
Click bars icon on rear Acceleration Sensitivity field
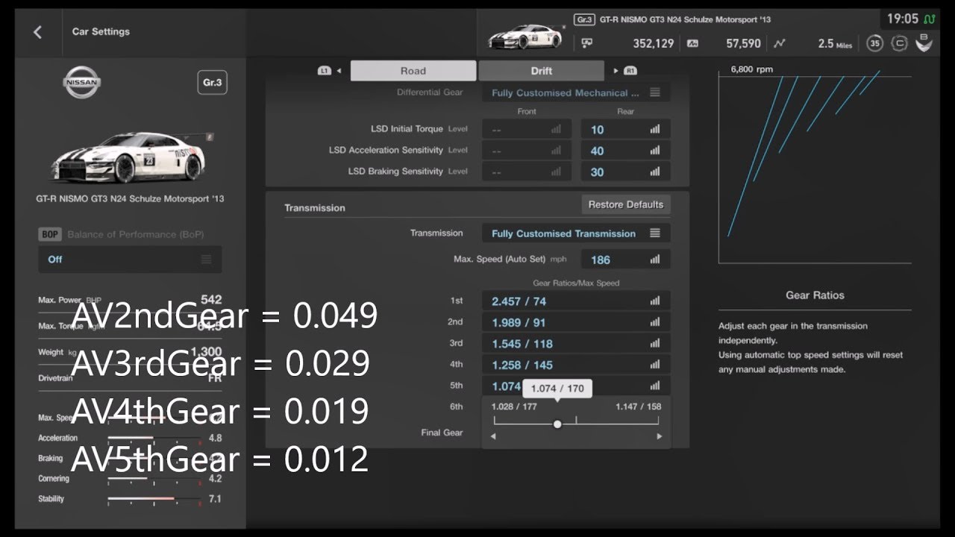pos(655,151)
